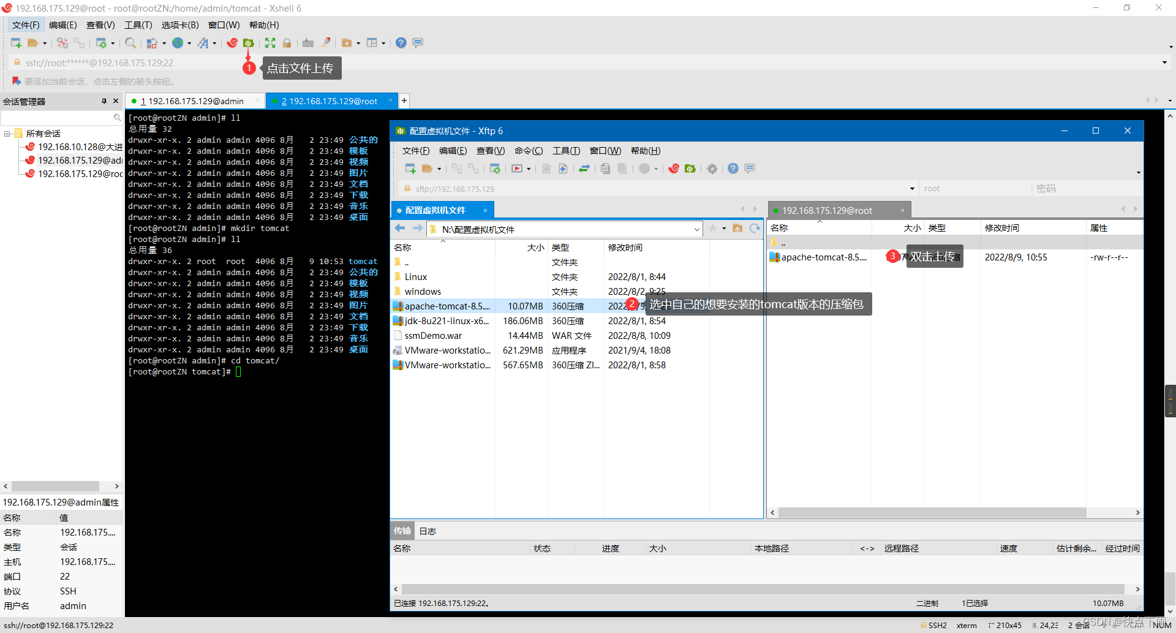Go to the home folder in Xftp's local pane
The image size is (1176, 633).
[738, 229]
